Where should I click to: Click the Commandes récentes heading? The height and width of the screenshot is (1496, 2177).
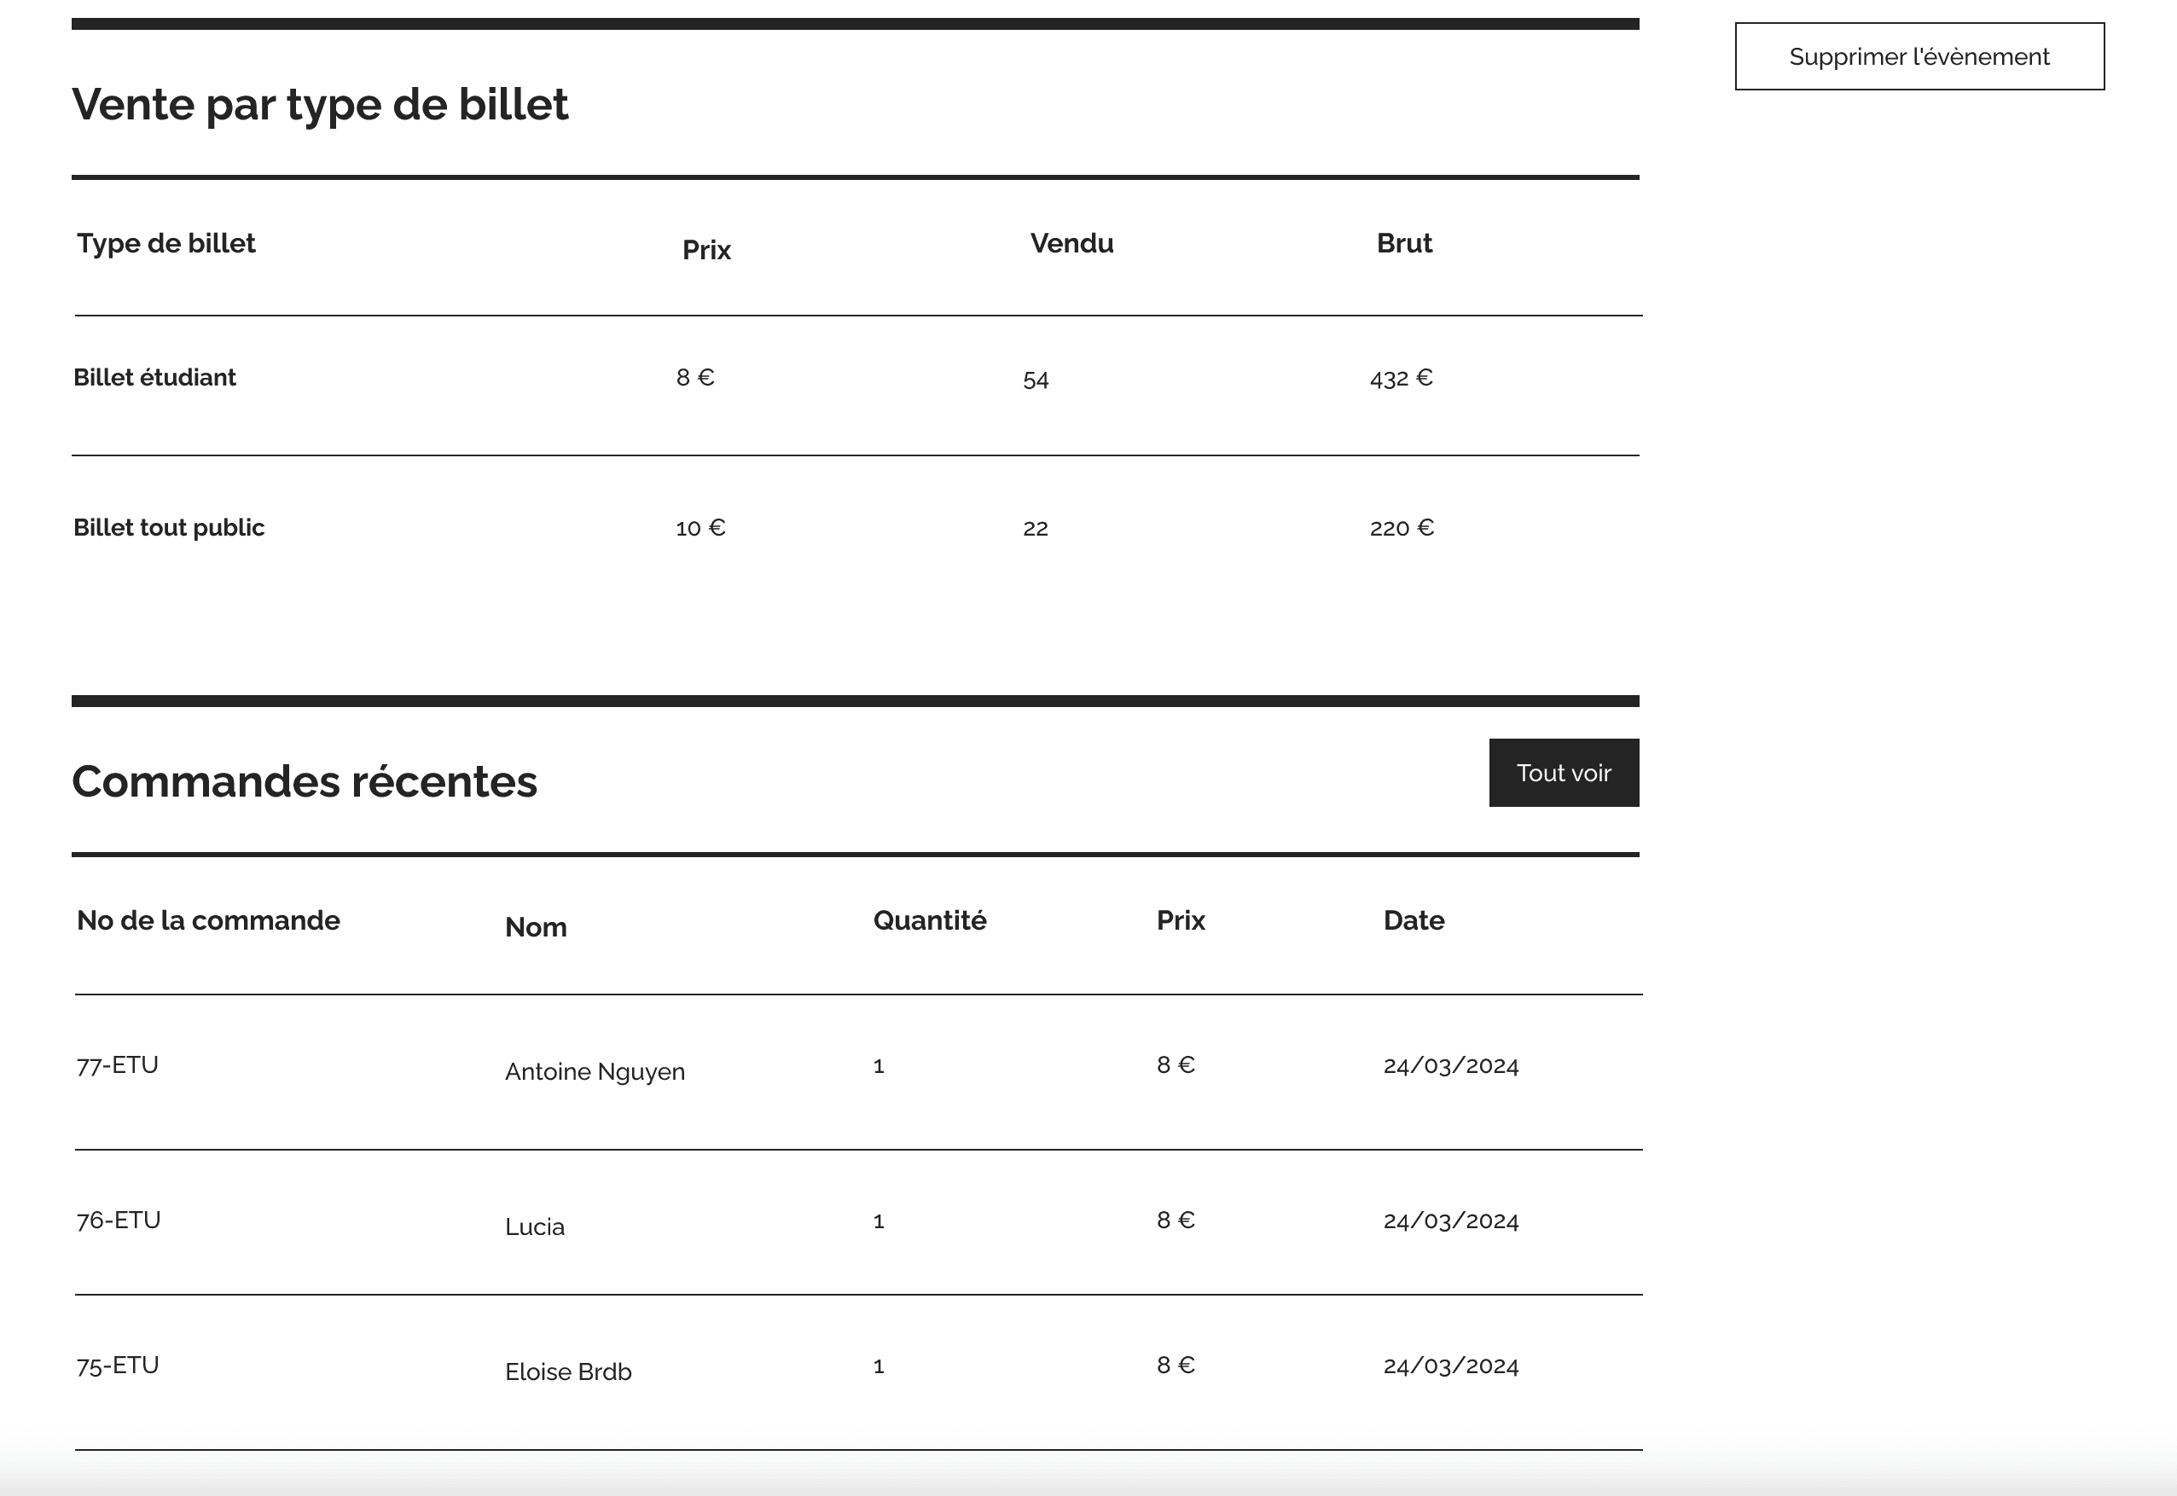[304, 782]
